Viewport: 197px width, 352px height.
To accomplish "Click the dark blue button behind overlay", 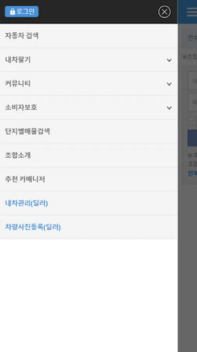I will (192, 138).
